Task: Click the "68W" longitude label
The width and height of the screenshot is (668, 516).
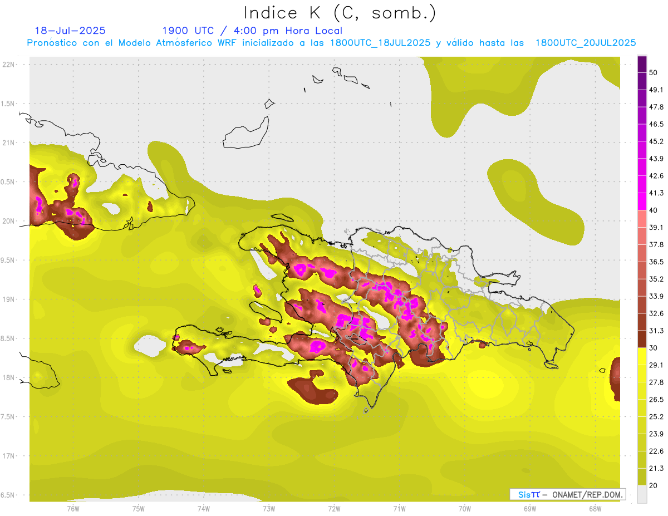Action: click(595, 508)
